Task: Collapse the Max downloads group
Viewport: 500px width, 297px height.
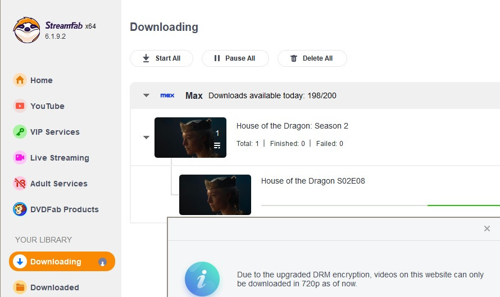Action: click(x=146, y=95)
